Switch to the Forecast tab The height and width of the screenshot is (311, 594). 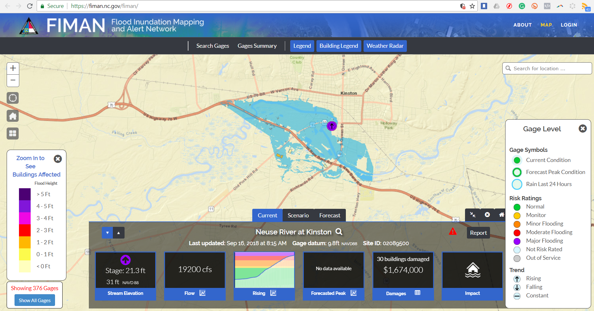coord(329,215)
